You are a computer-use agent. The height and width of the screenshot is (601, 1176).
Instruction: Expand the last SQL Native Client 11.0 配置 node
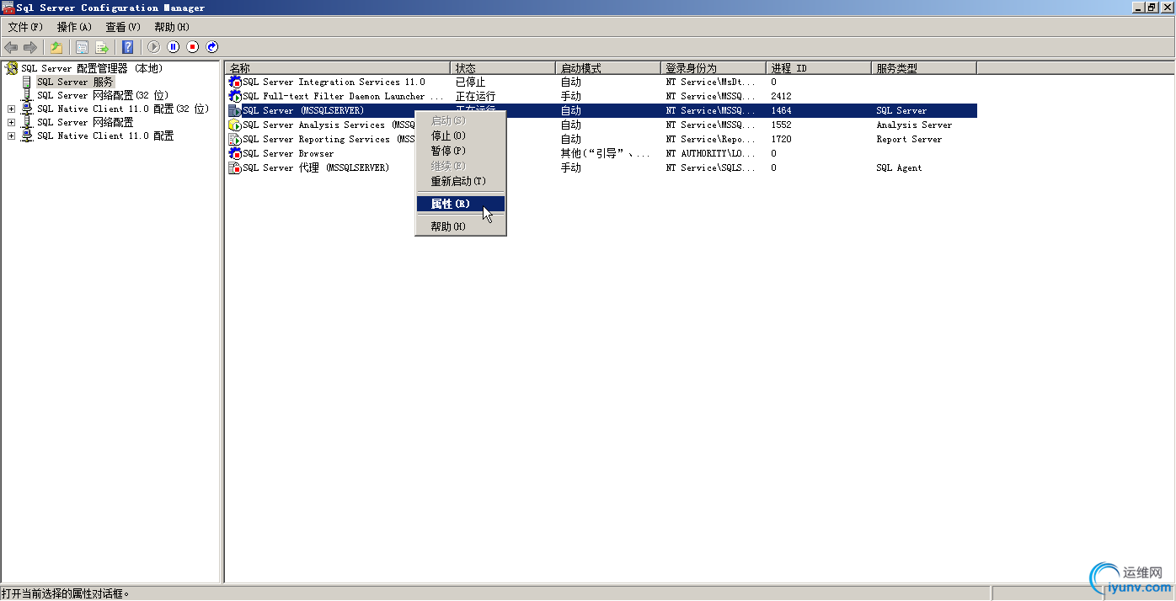(x=11, y=136)
